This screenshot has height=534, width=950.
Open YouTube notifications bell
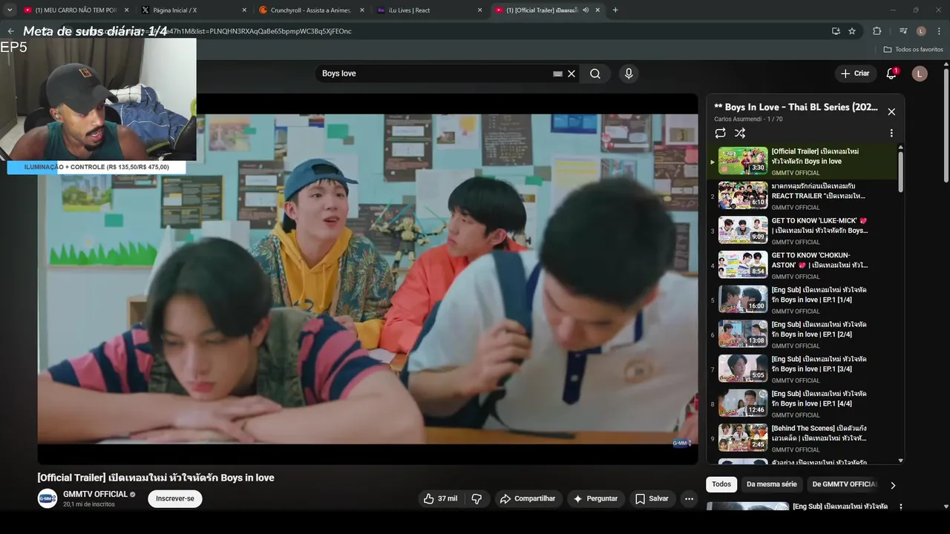[x=892, y=73]
